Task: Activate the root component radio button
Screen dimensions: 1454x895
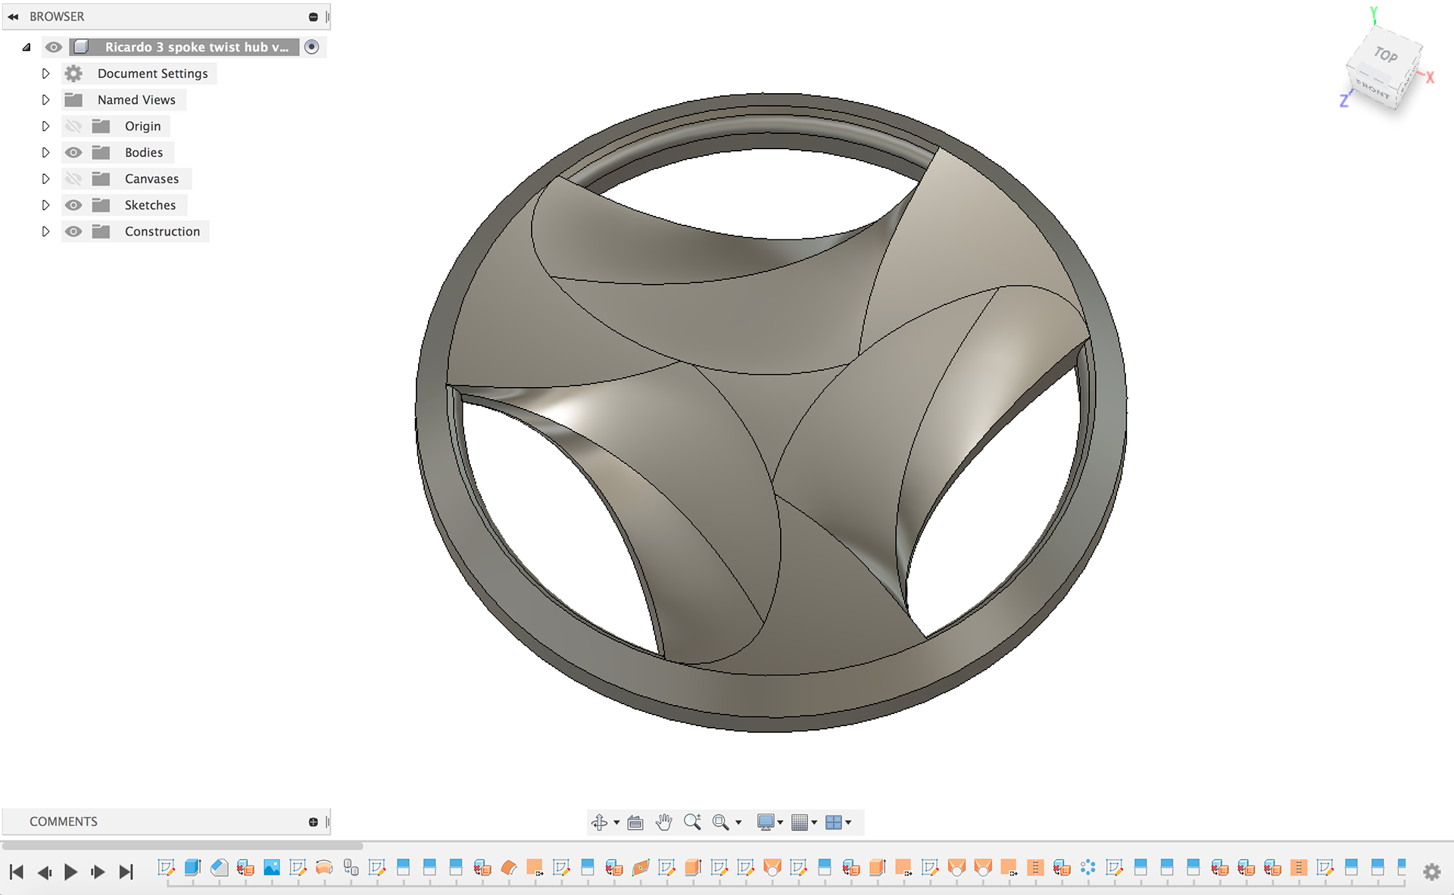Action: tap(311, 47)
